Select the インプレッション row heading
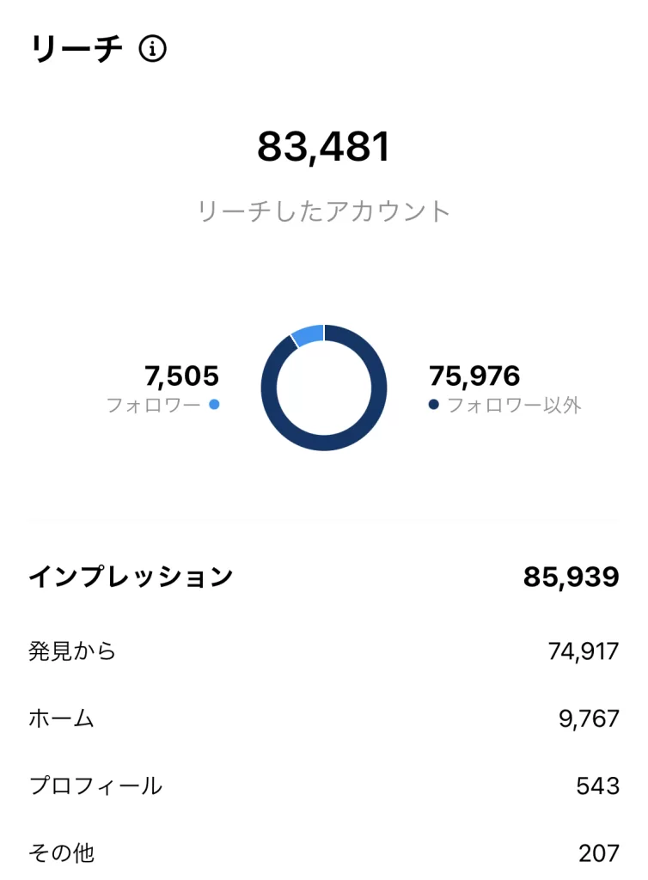Viewport: 648px width, 880px height. pos(131,577)
